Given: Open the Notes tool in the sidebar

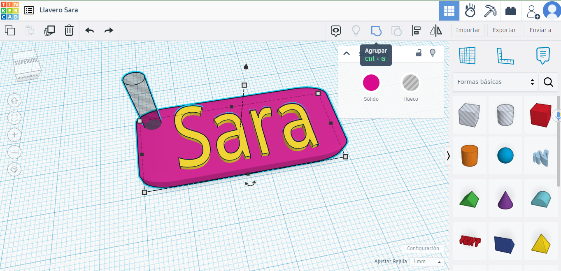Looking at the screenshot, I should tap(542, 56).
